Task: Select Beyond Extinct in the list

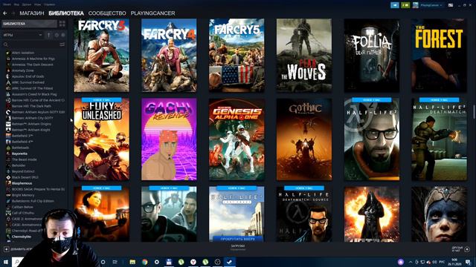Action: (x=23, y=171)
